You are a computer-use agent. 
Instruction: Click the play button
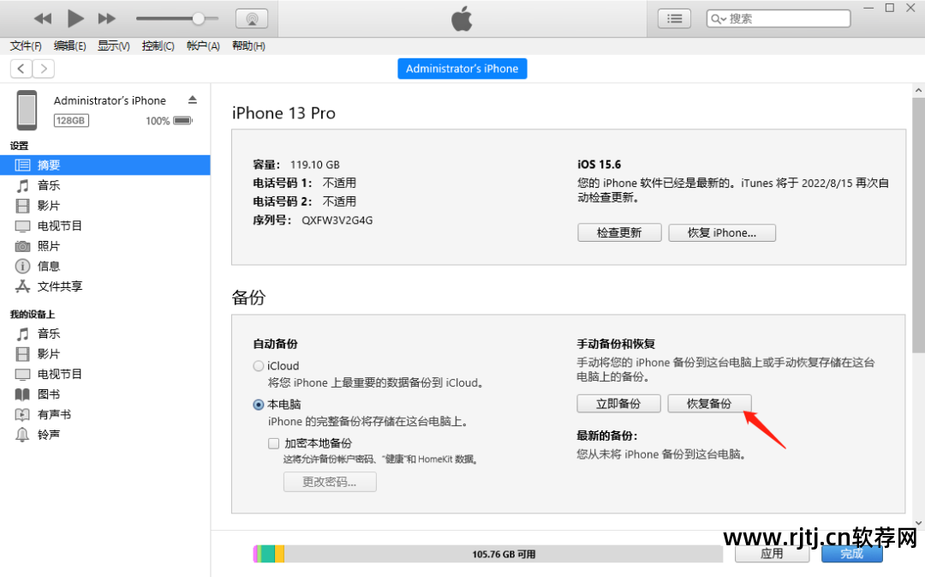(75, 18)
